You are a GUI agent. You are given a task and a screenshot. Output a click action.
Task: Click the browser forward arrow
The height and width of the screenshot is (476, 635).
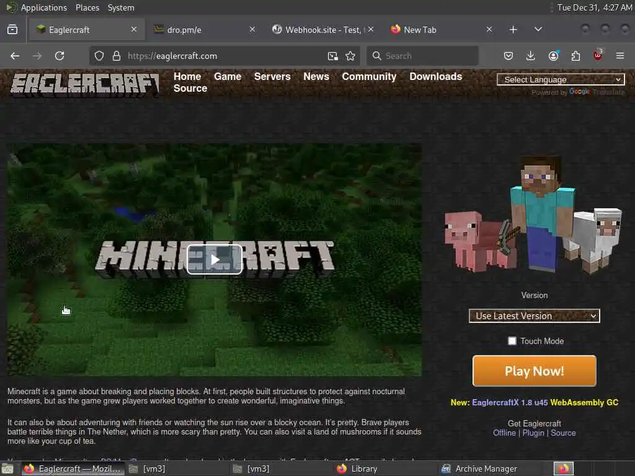[x=37, y=56]
